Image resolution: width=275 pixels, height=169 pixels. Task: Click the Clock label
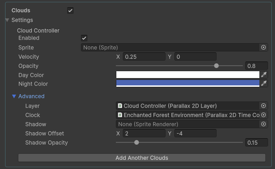33,115
